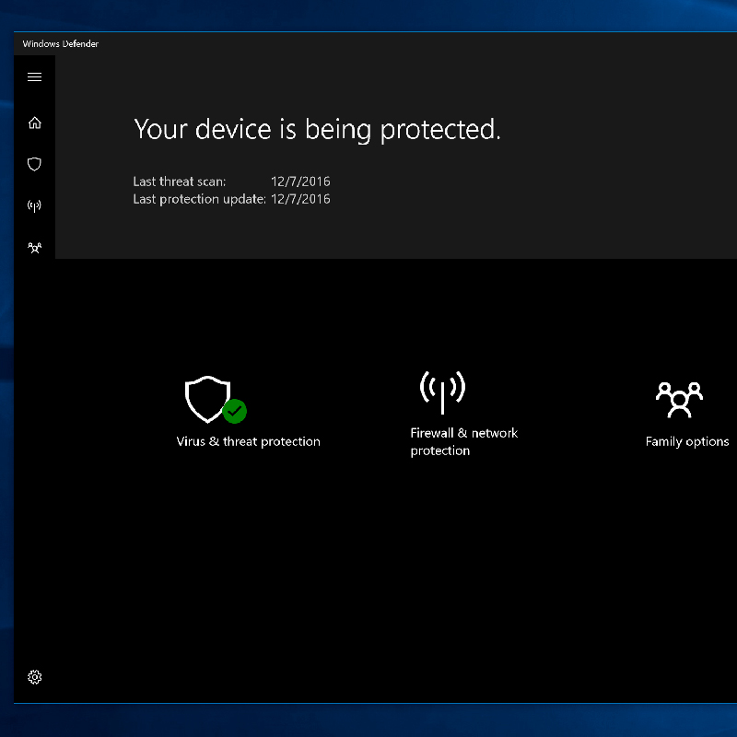Click the last threat scan date value

coord(300,181)
